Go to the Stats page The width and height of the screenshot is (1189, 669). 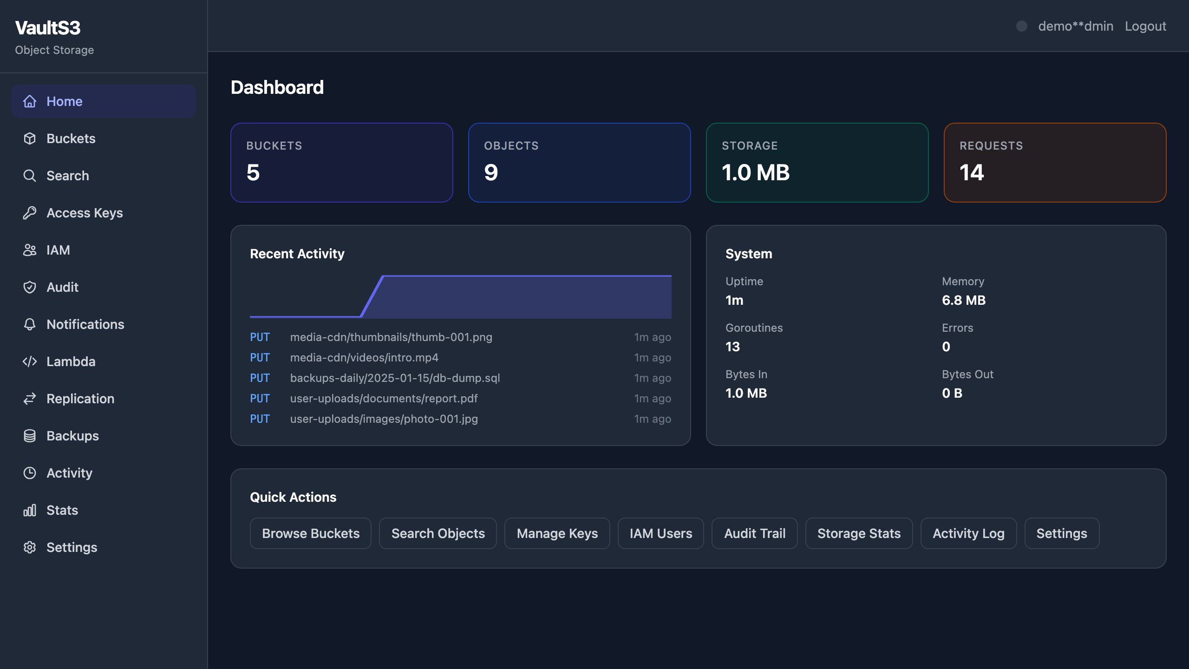coord(104,510)
